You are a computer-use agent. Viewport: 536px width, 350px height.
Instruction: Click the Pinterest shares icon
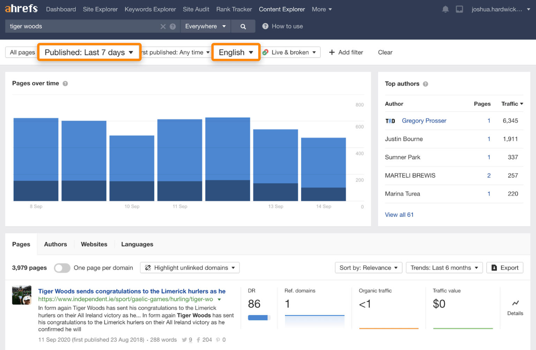[218, 340]
